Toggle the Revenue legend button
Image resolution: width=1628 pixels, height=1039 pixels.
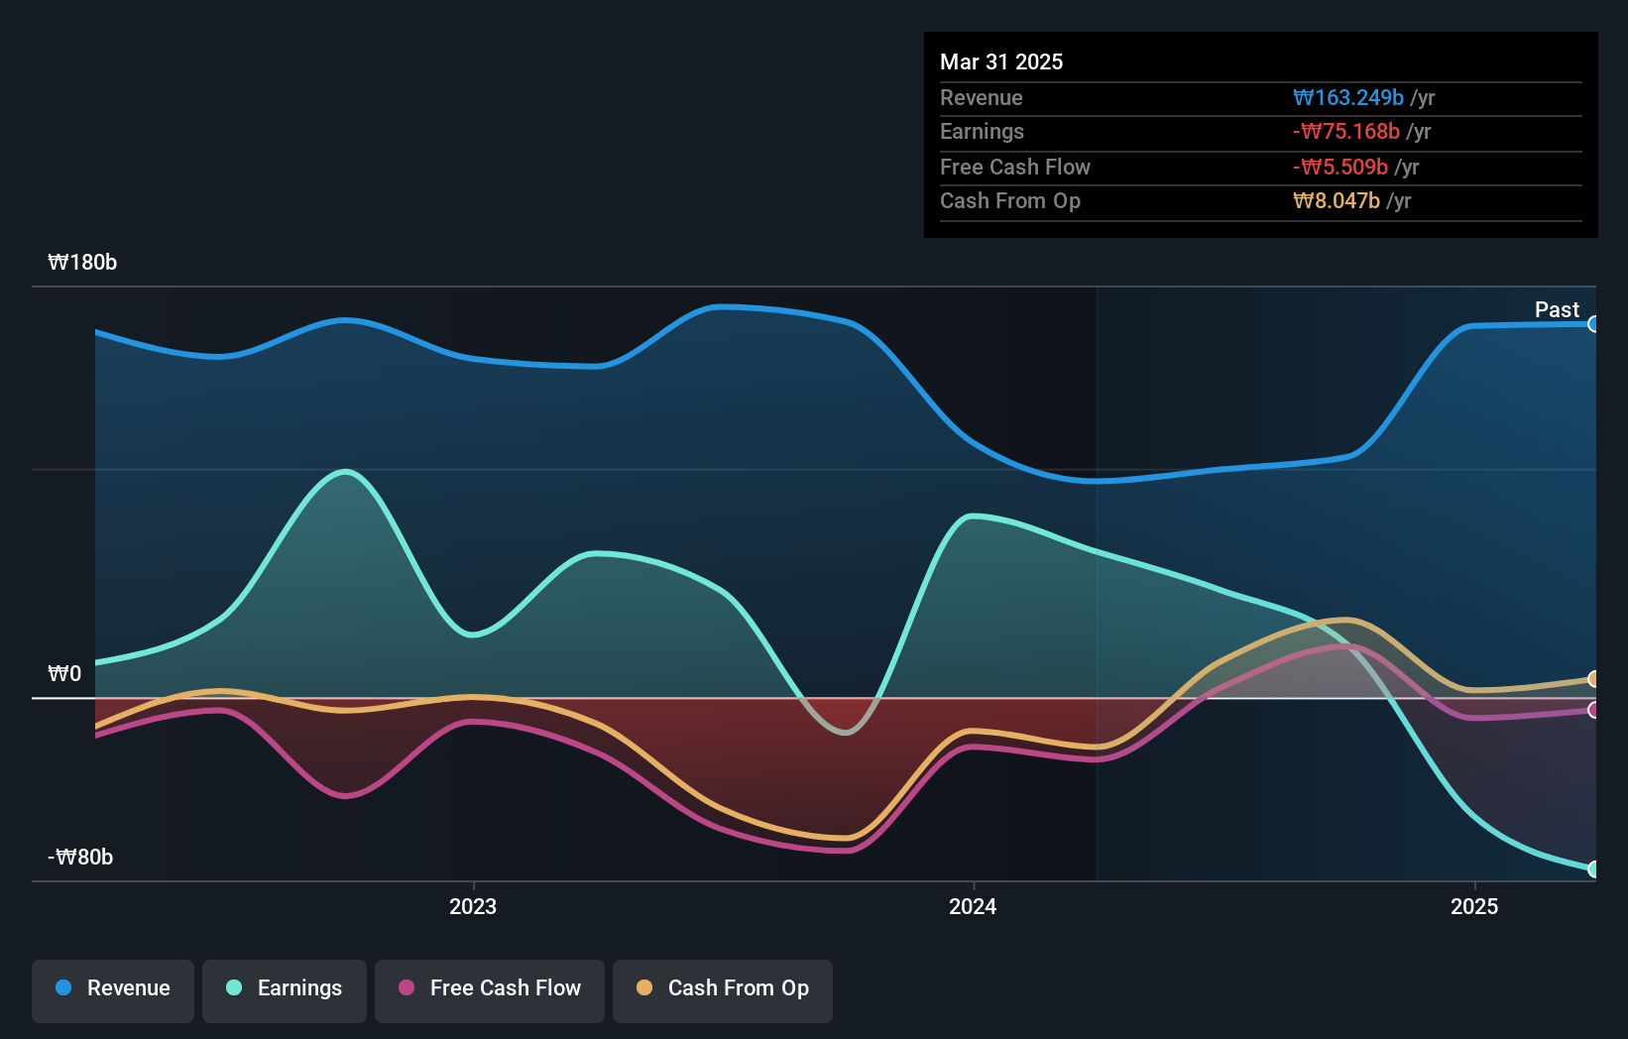tap(113, 990)
